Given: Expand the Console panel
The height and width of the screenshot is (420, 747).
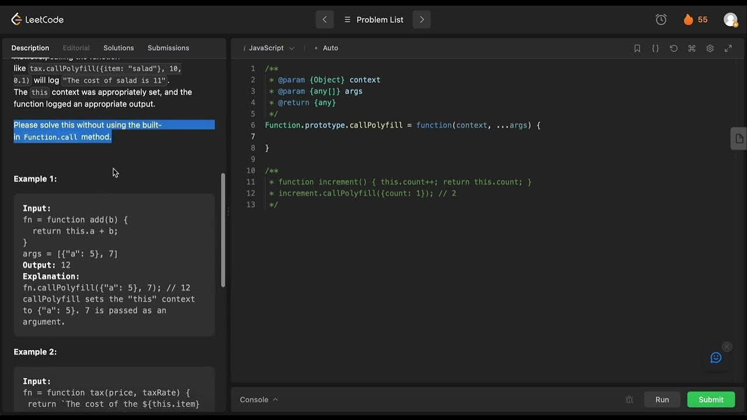Looking at the screenshot, I should [x=259, y=400].
